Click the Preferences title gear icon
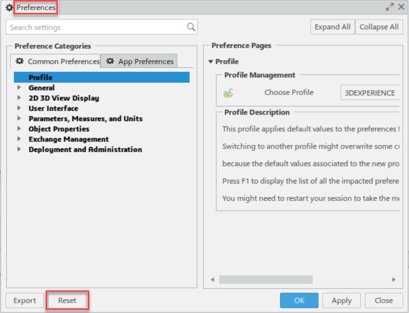The width and height of the screenshot is (409, 313). [x=9, y=8]
